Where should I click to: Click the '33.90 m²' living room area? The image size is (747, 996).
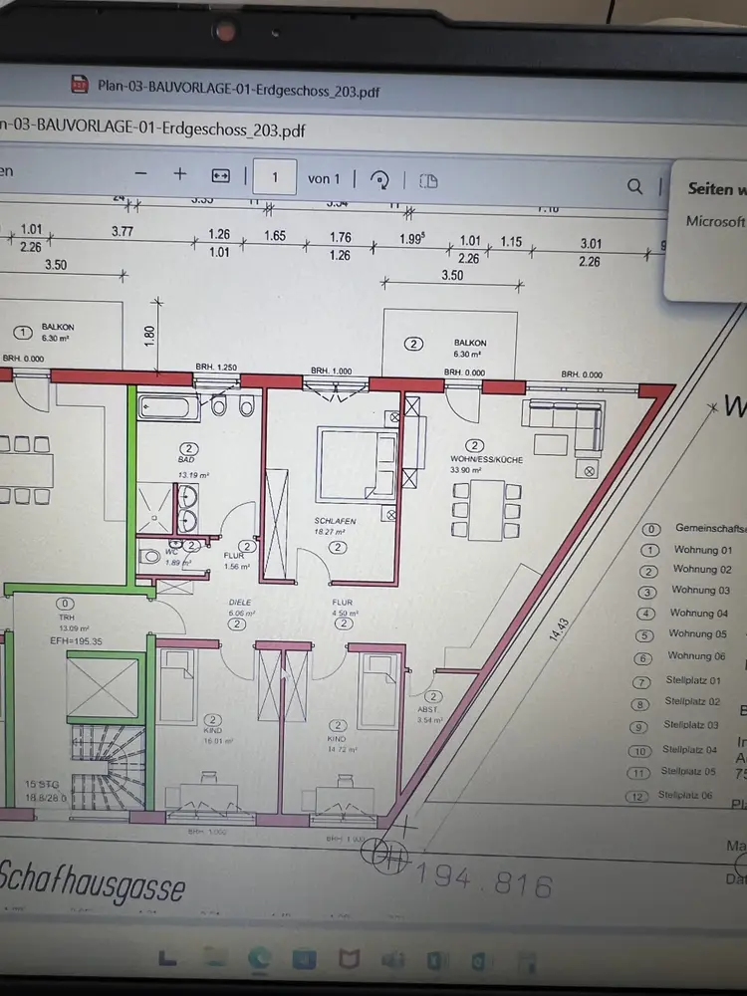tap(465, 471)
